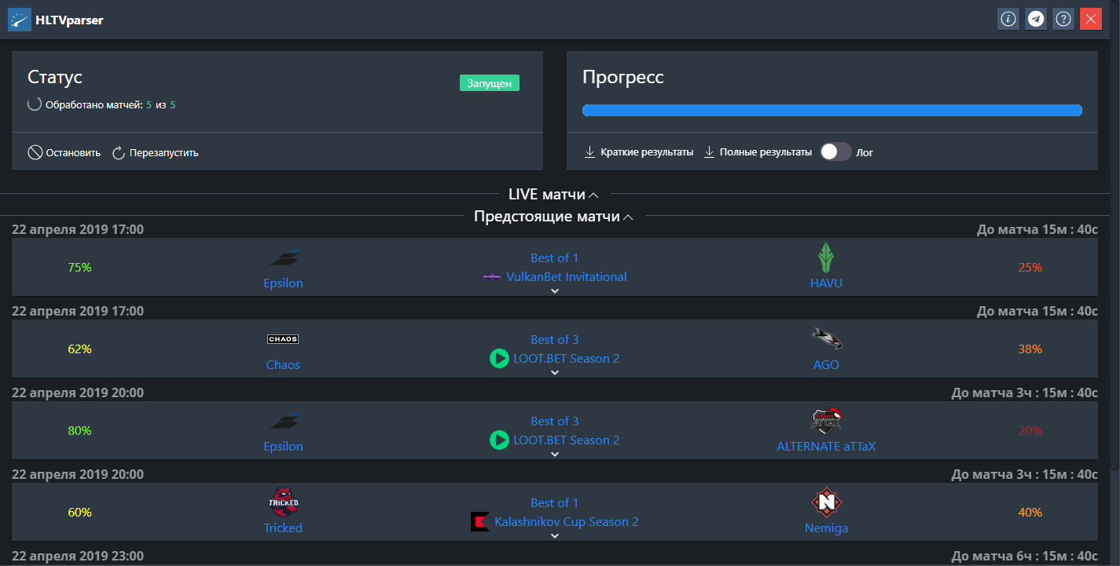Download Краткие результаты
The height and width of the screenshot is (566, 1120).
[x=638, y=152]
